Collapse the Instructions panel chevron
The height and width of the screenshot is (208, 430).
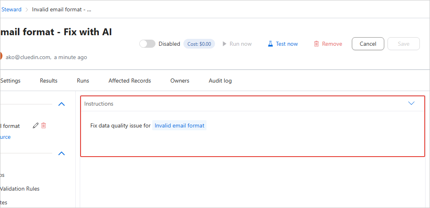tap(411, 103)
